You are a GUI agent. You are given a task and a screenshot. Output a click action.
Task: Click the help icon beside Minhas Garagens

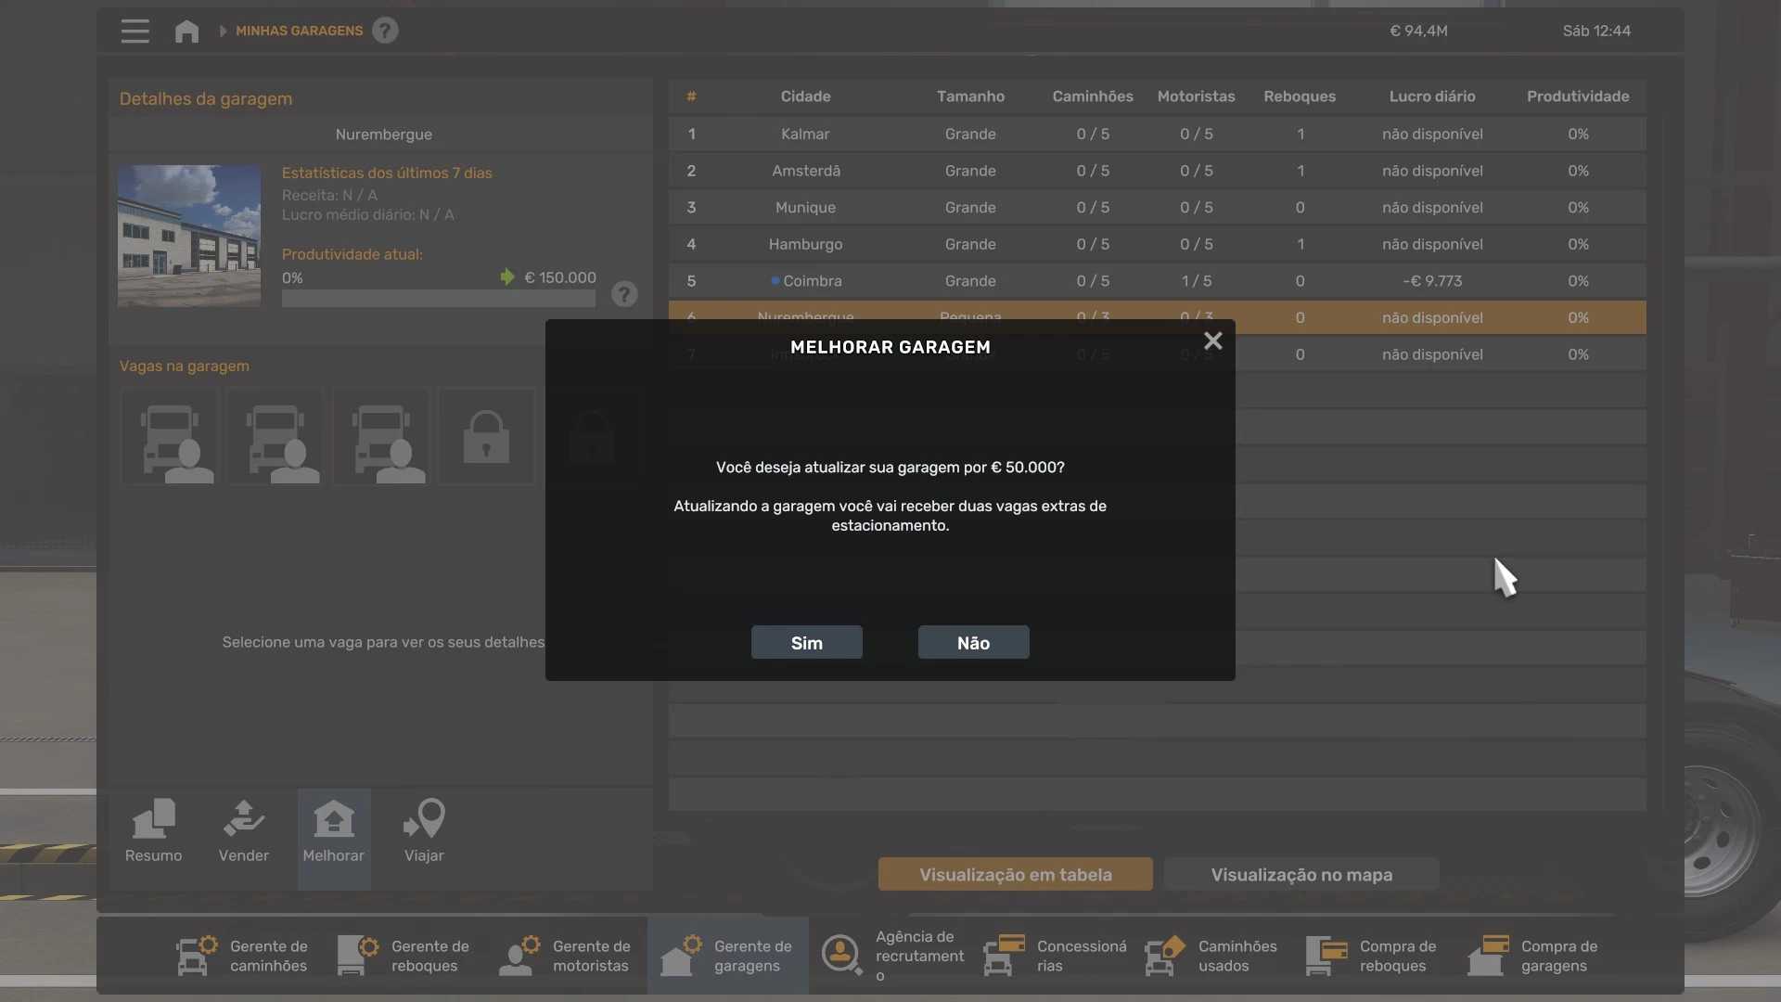pyautogui.click(x=385, y=31)
